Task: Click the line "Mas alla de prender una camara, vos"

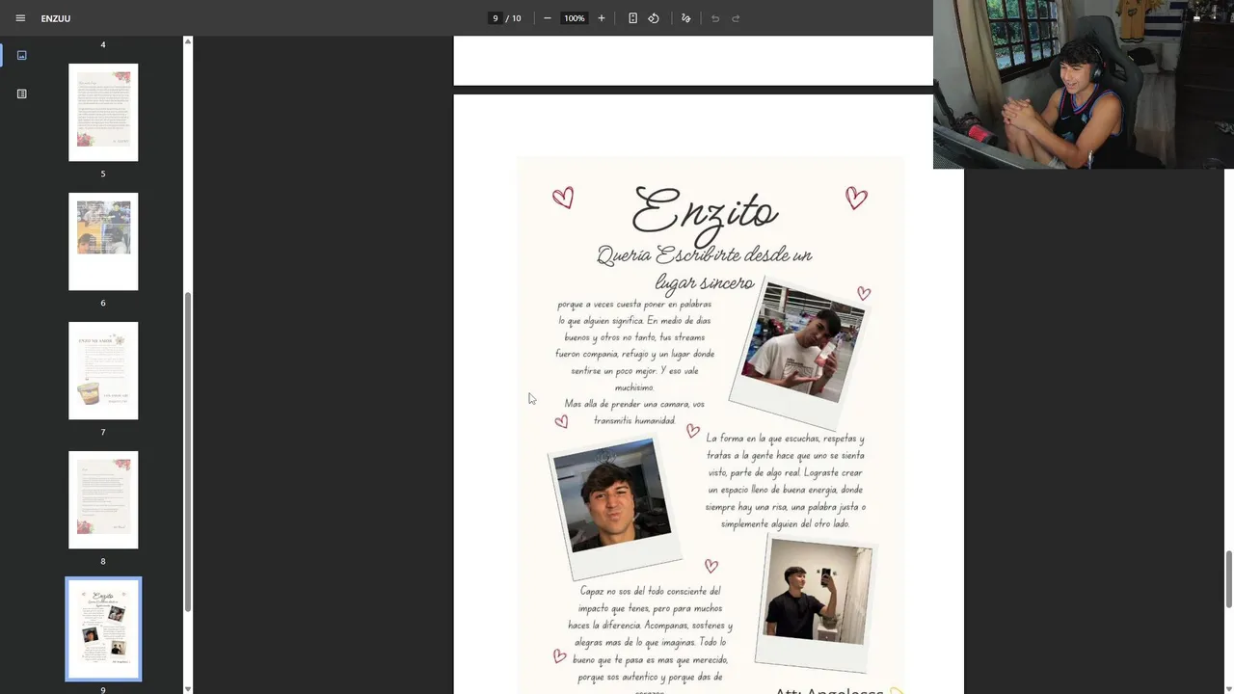Action: (x=634, y=404)
